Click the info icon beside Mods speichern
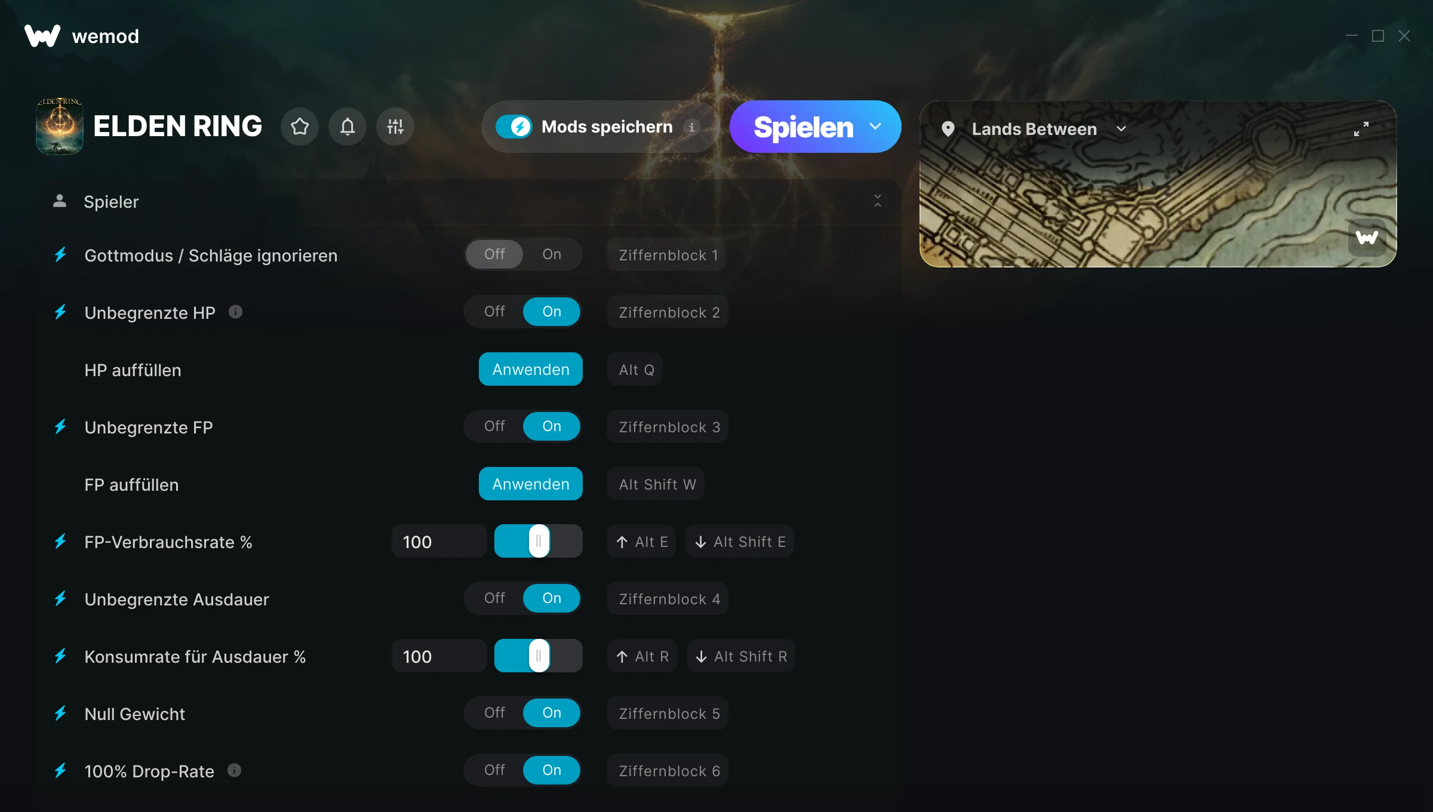The image size is (1433, 812). 692,127
